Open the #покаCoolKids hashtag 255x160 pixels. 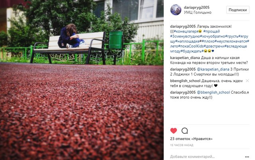coord(191,46)
